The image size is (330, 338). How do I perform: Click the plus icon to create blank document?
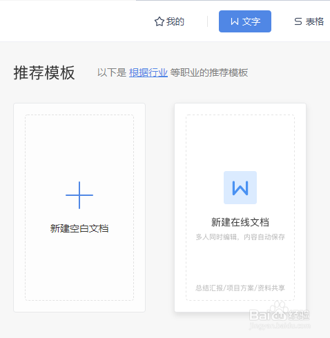pyautogui.click(x=79, y=195)
